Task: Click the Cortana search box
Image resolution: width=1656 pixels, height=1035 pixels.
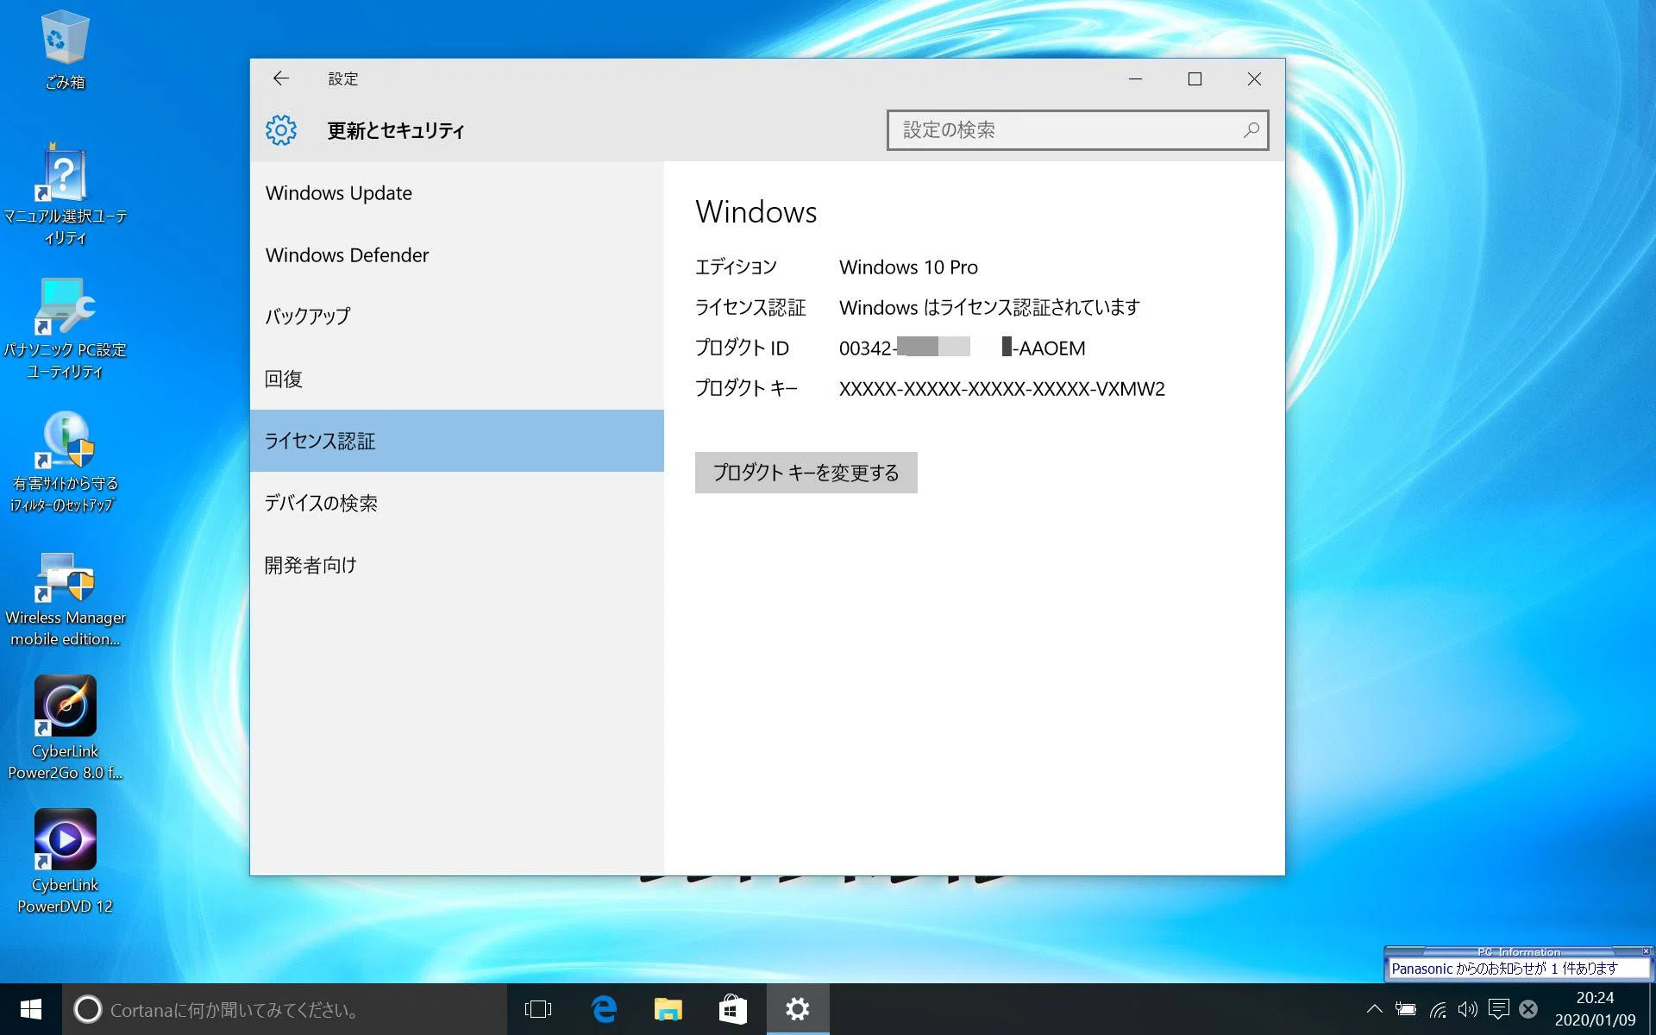Action: tap(285, 1009)
